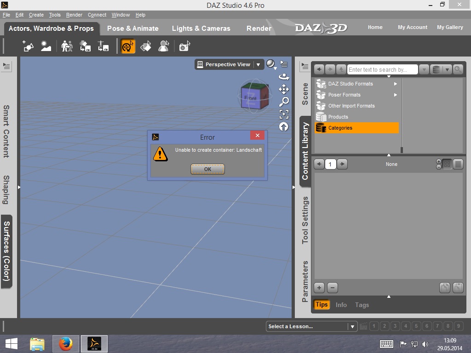Switch to grid thumbnail view toggle
The height and width of the screenshot is (353, 471).
[447, 164]
